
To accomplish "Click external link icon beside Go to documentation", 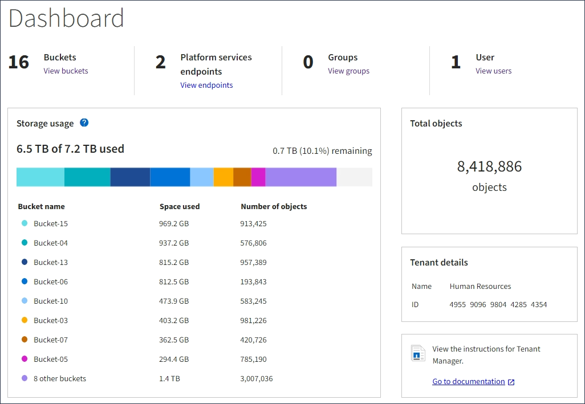I will click(x=511, y=382).
